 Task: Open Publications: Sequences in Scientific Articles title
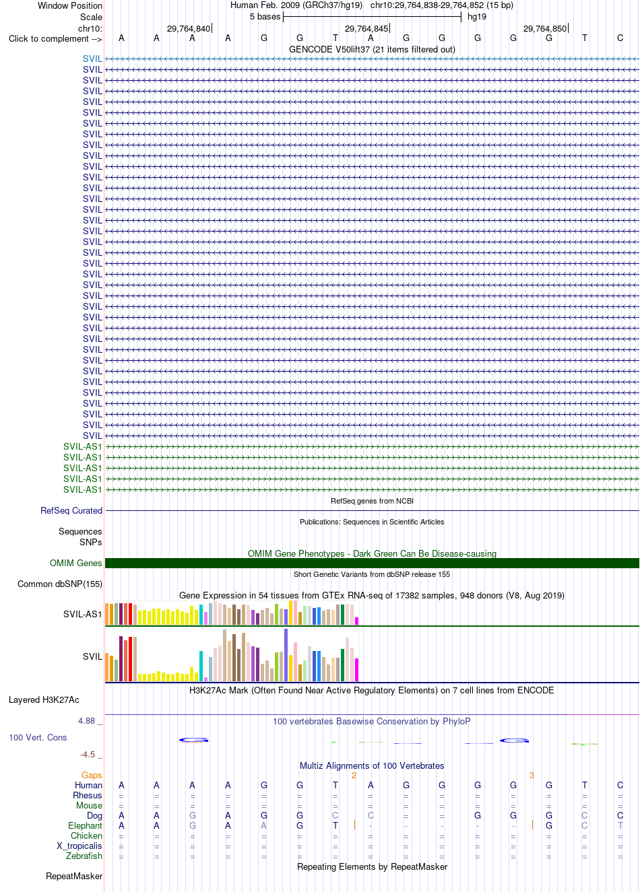pyautogui.click(x=372, y=522)
